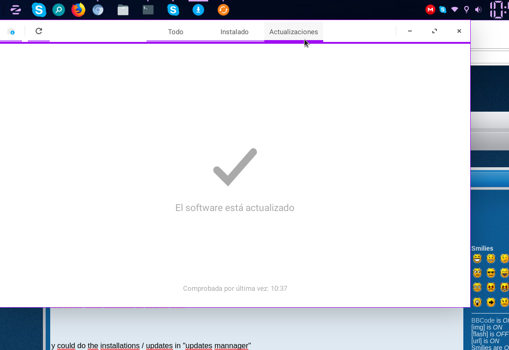Click the orange Software Updater taskbar icon

coord(223,10)
